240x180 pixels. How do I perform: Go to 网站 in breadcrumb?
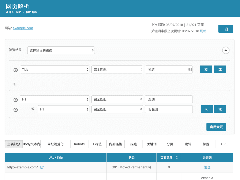[19, 12]
